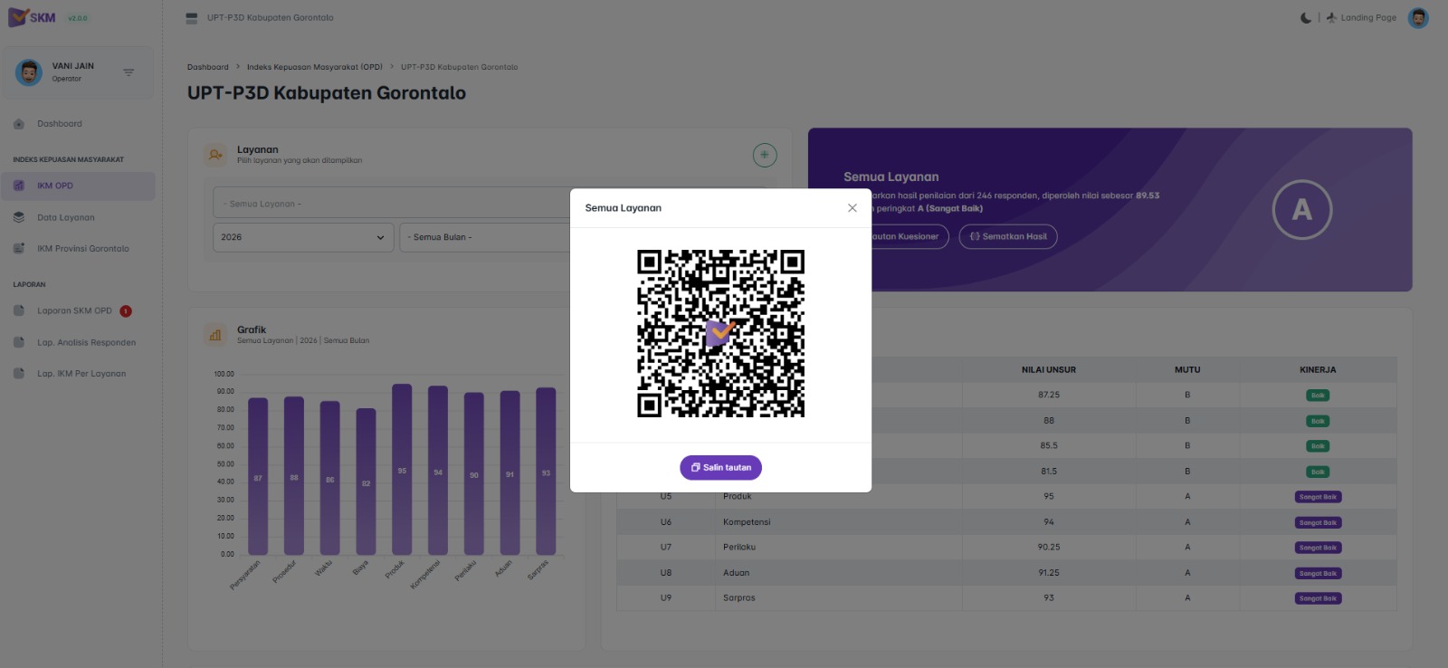The height and width of the screenshot is (668, 1448).
Task: Click the Biaya bar valued 82
Action: tap(366, 482)
